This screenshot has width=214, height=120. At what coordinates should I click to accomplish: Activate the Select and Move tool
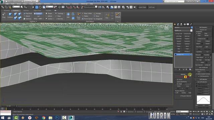pyautogui.click(x=37, y=7)
